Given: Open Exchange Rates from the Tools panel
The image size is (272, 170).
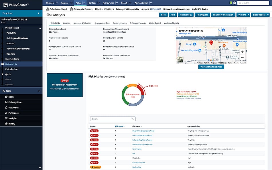Looking at the screenshot, I should coord(16,102).
